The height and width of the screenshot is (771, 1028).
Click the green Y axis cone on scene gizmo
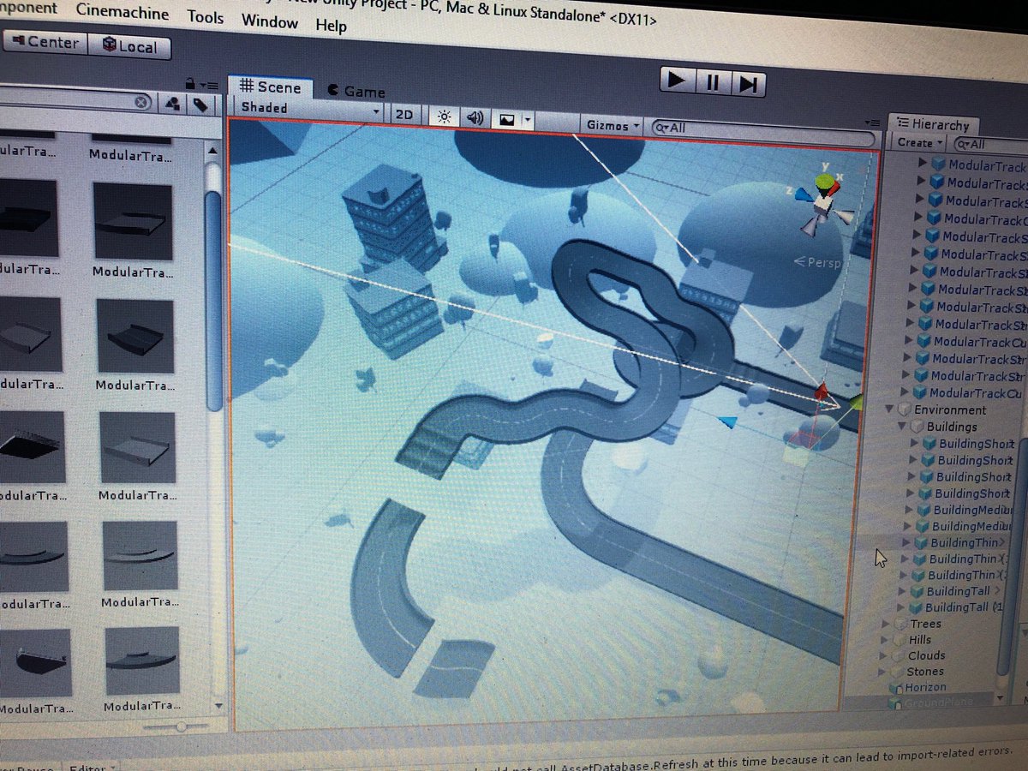(823, 182)
